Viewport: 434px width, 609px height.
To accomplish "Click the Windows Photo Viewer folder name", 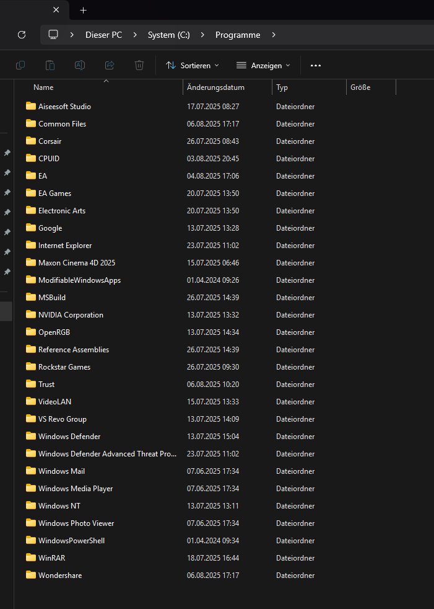I will tap(76, 523).
